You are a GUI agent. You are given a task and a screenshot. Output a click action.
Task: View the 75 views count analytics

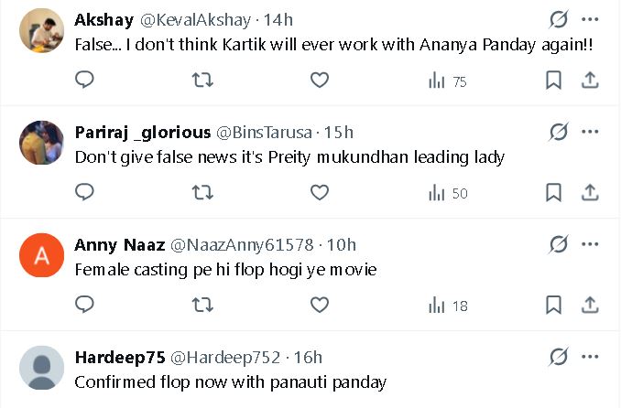pos(448,81)
